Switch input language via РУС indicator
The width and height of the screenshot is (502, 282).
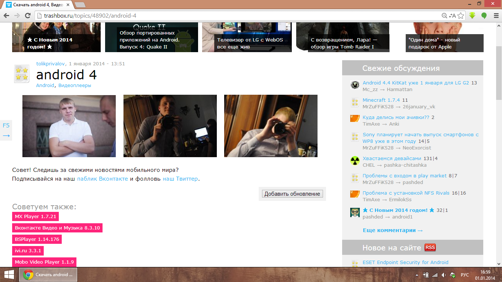pyautogui.click(x=465, y=275)
